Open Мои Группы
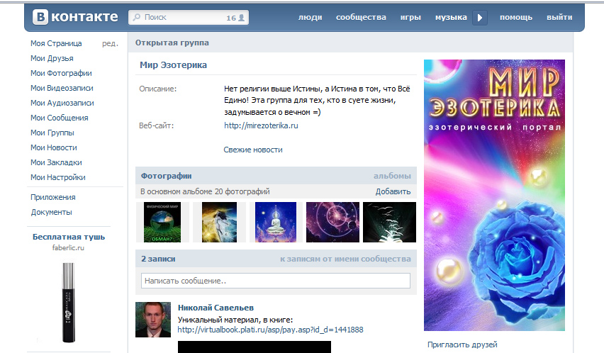The width and height of the screenshot is (604, 353). (x=52, y=133)
